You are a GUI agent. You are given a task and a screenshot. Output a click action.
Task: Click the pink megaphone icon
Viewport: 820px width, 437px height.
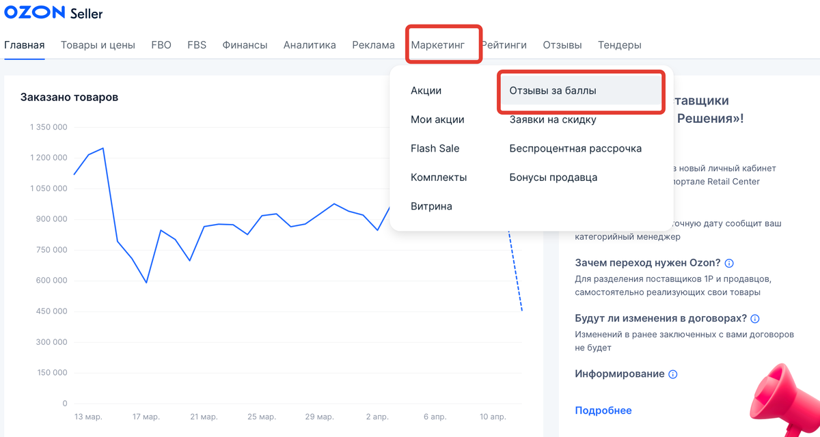point(784,401)
